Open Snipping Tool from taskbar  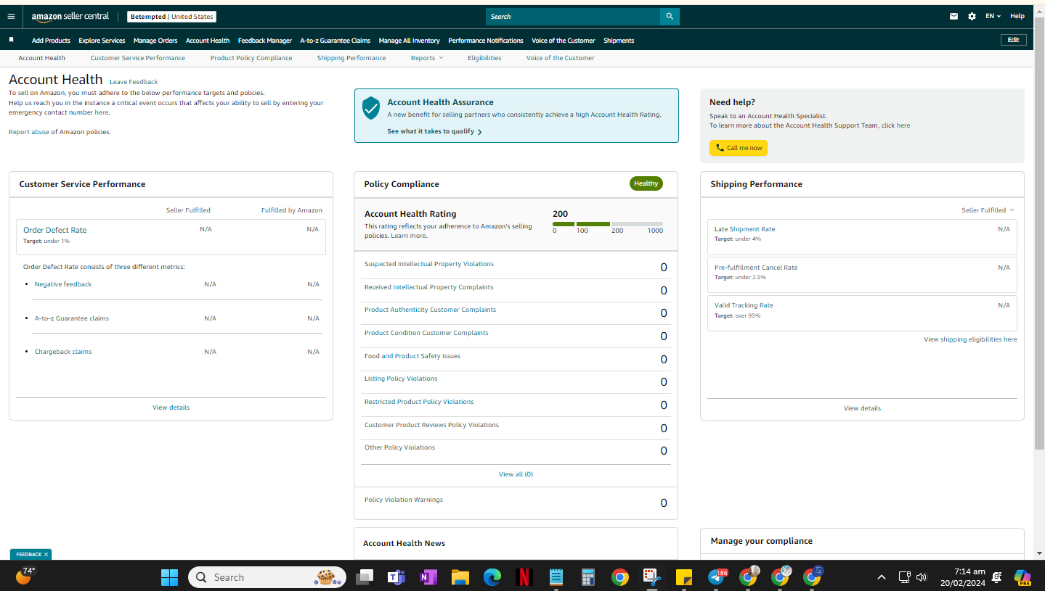(651, 577)
